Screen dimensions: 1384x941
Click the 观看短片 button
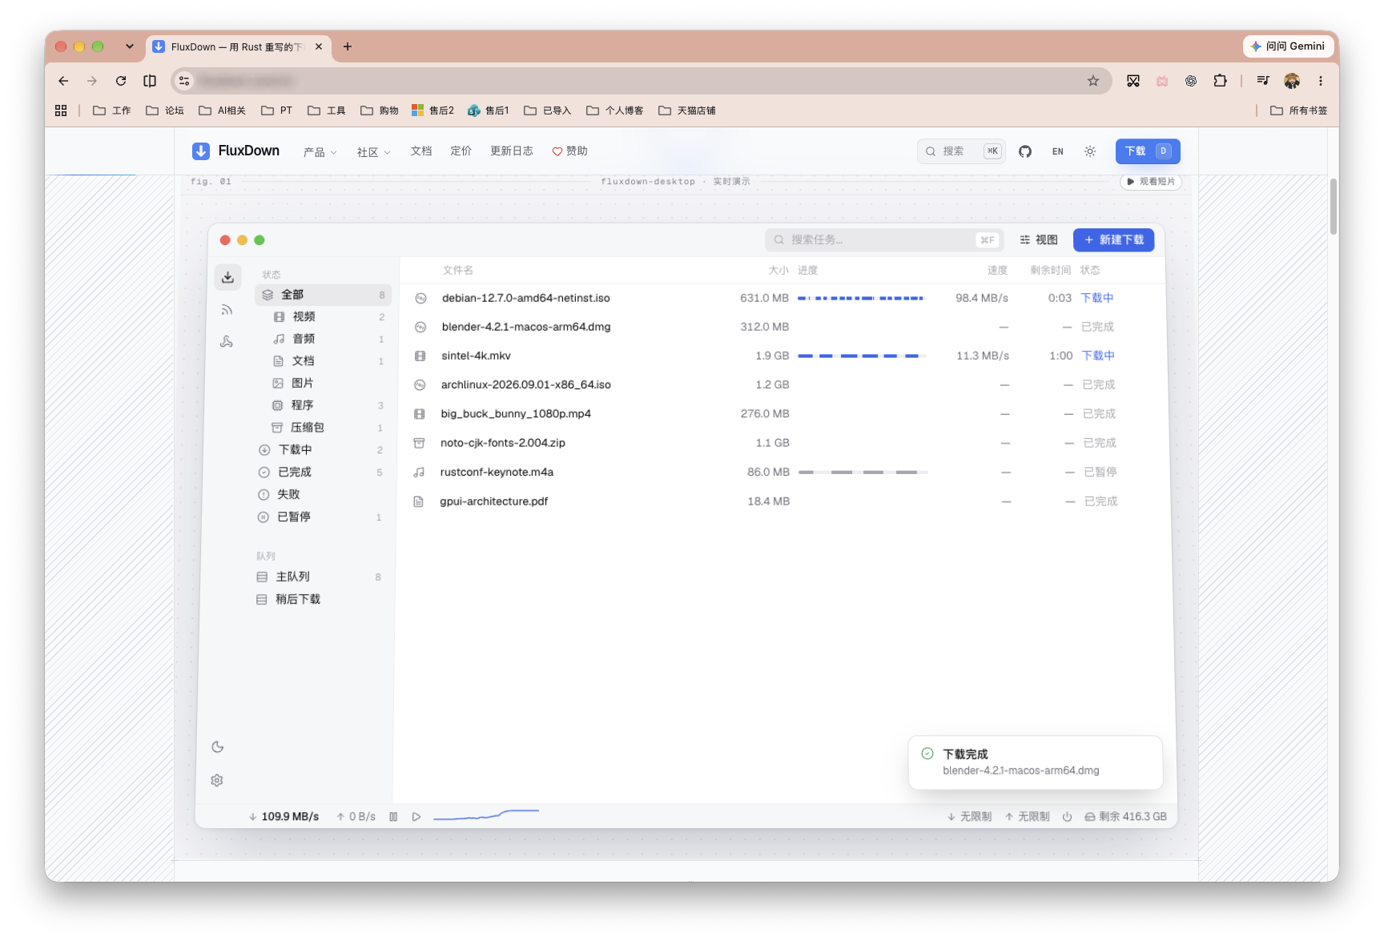coord(1151,182)
